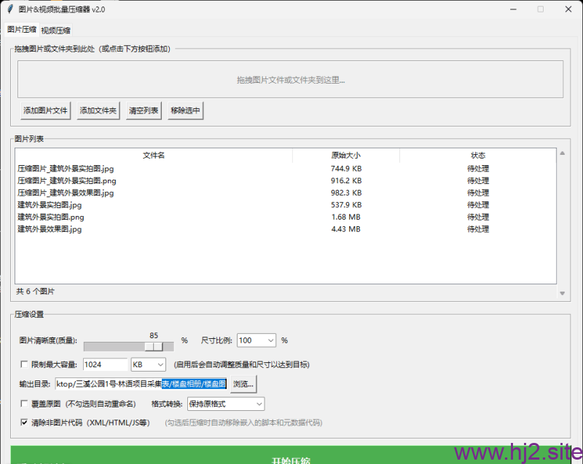Select row 建筑外景实拍图.png
The height and width of the screenshot is (464, 583).
pos(286,217)
